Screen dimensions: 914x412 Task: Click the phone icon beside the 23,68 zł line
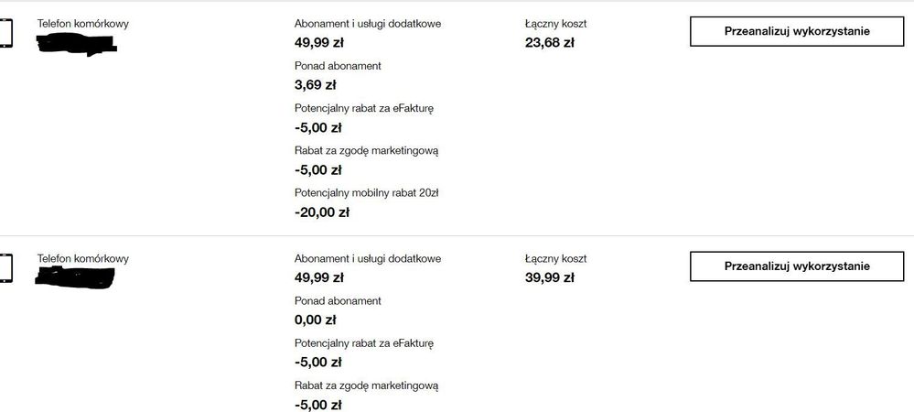tap(5, 35)
